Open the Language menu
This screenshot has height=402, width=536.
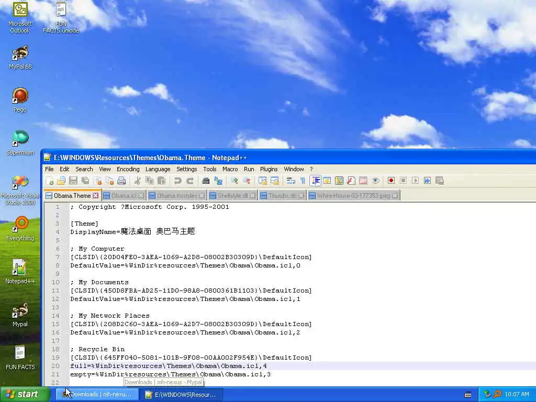[158, 169]
